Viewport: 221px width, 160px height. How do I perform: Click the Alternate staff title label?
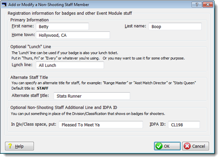(30, 96)
